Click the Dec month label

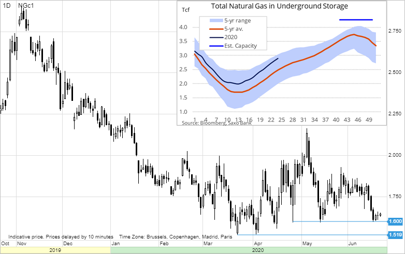tap(68, 244)
